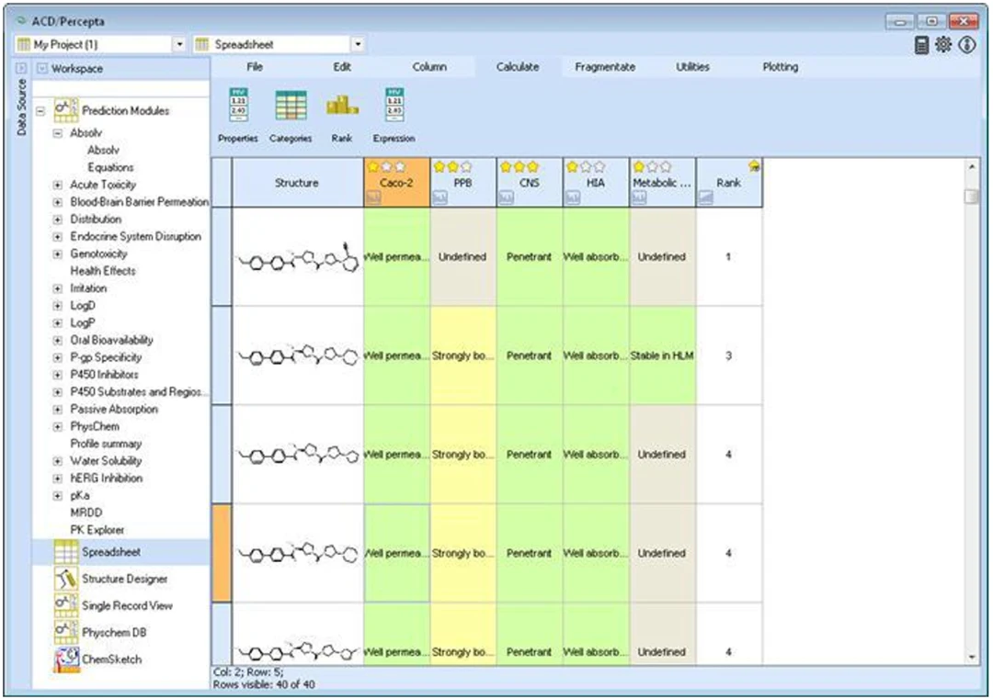The image size is (993, 699).
Task: Expand the hERG Inhibition module
Action: click(x=58, y=479)
